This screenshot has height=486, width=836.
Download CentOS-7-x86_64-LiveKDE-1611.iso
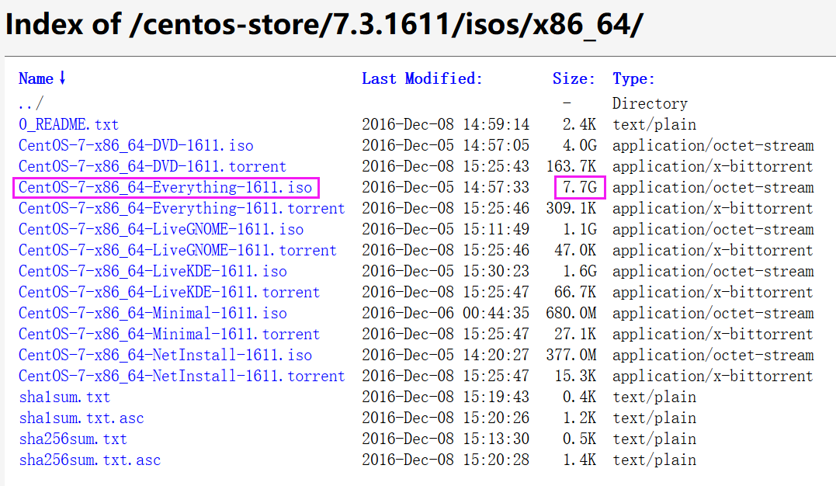152,271
